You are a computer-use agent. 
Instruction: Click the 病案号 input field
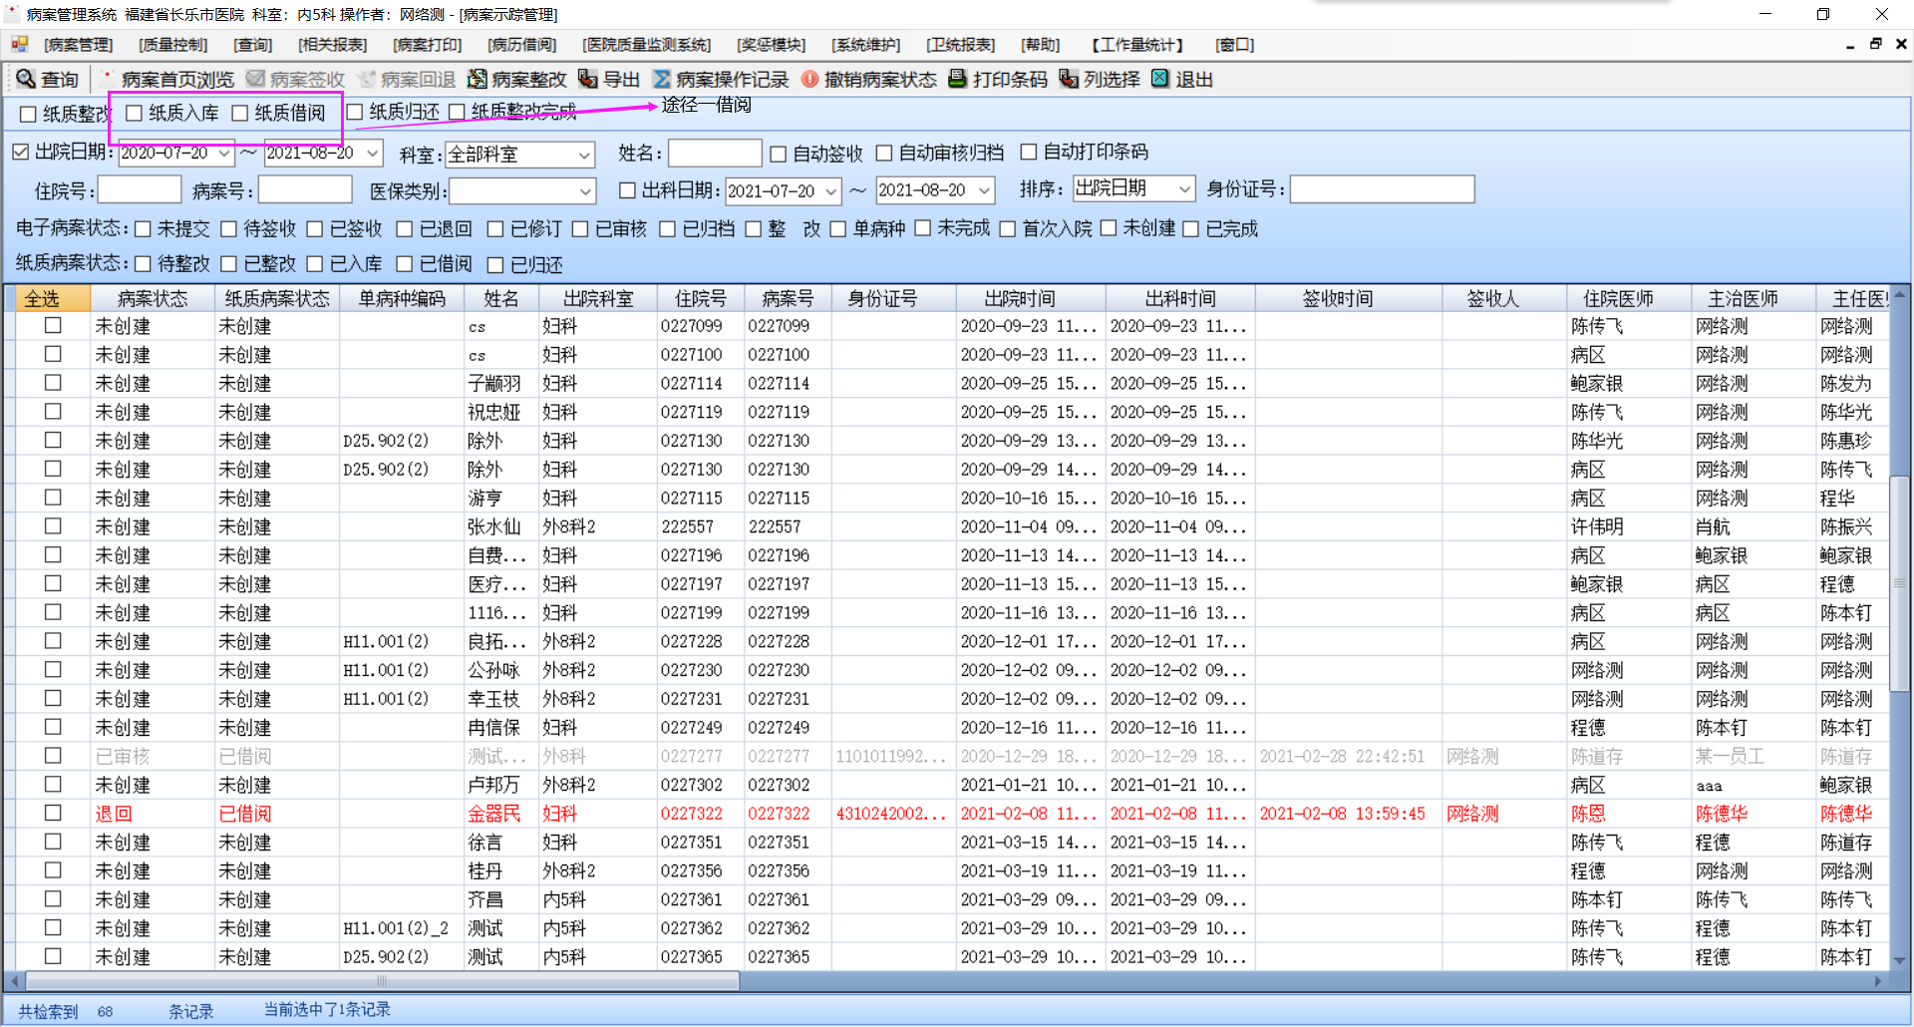pyautogui.click(x=305, y=189)
